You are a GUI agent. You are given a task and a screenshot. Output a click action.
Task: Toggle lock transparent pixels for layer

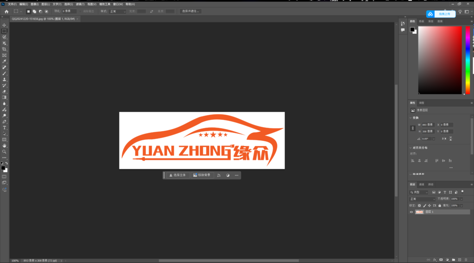[419, 205]
